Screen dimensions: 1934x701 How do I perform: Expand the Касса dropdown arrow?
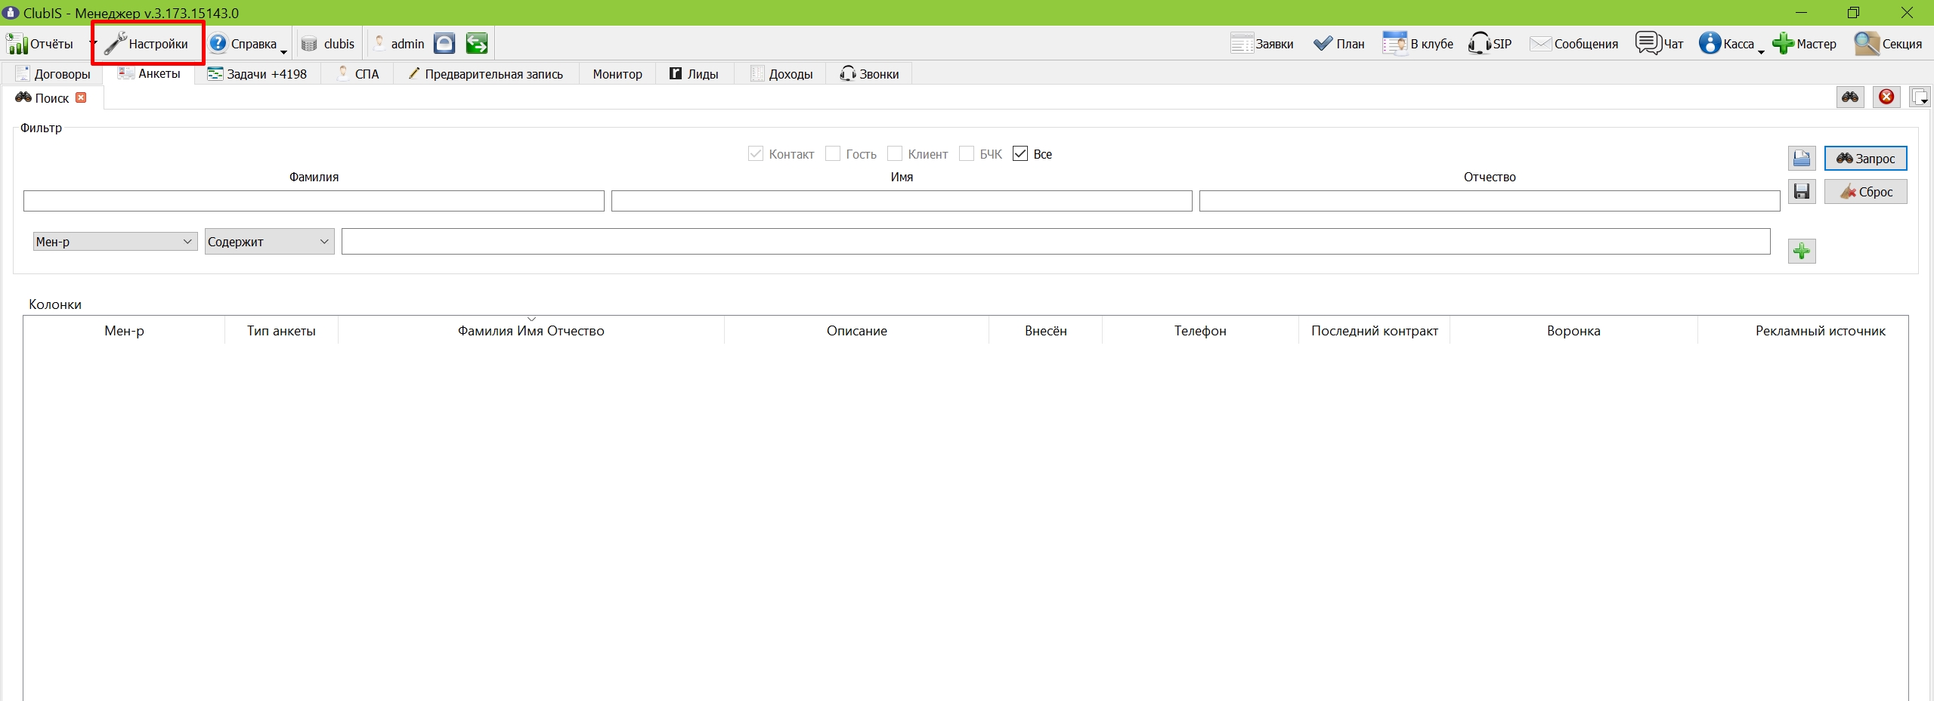click(x=1761, y=51)
